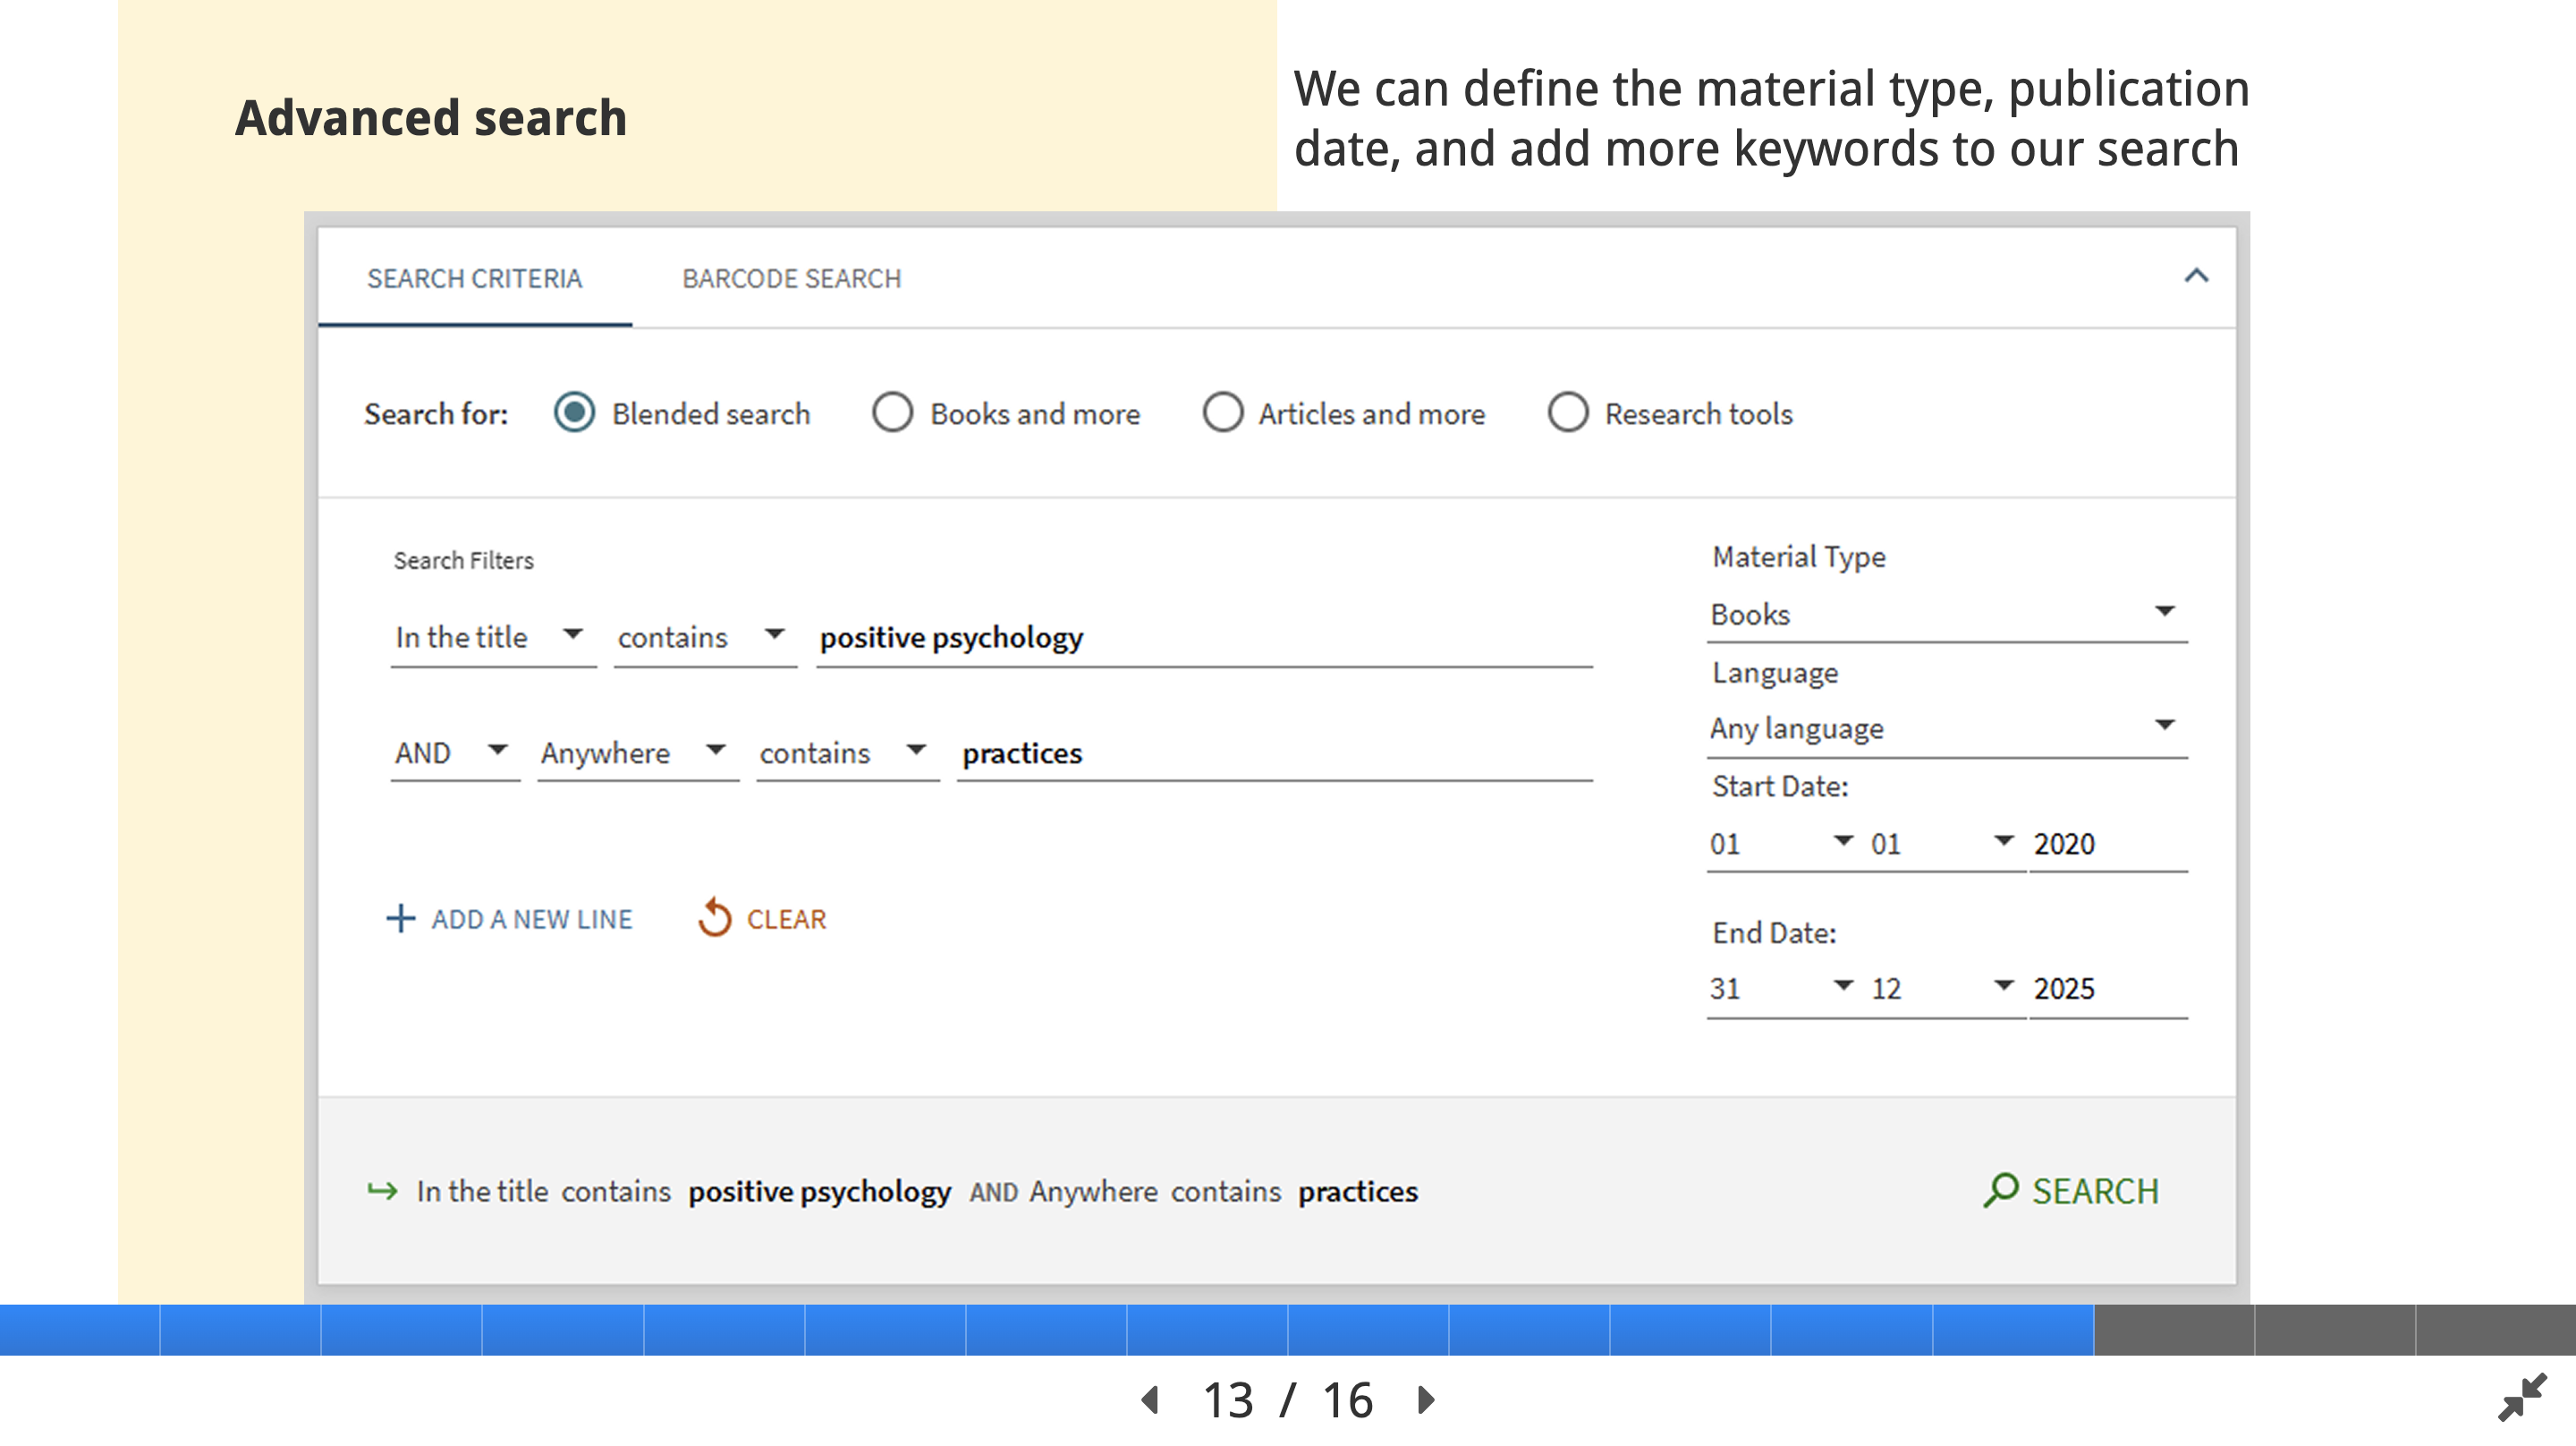2576x1446 pixels.
Task: Select the Articles and more option
Action: (x=1222, y=413)
